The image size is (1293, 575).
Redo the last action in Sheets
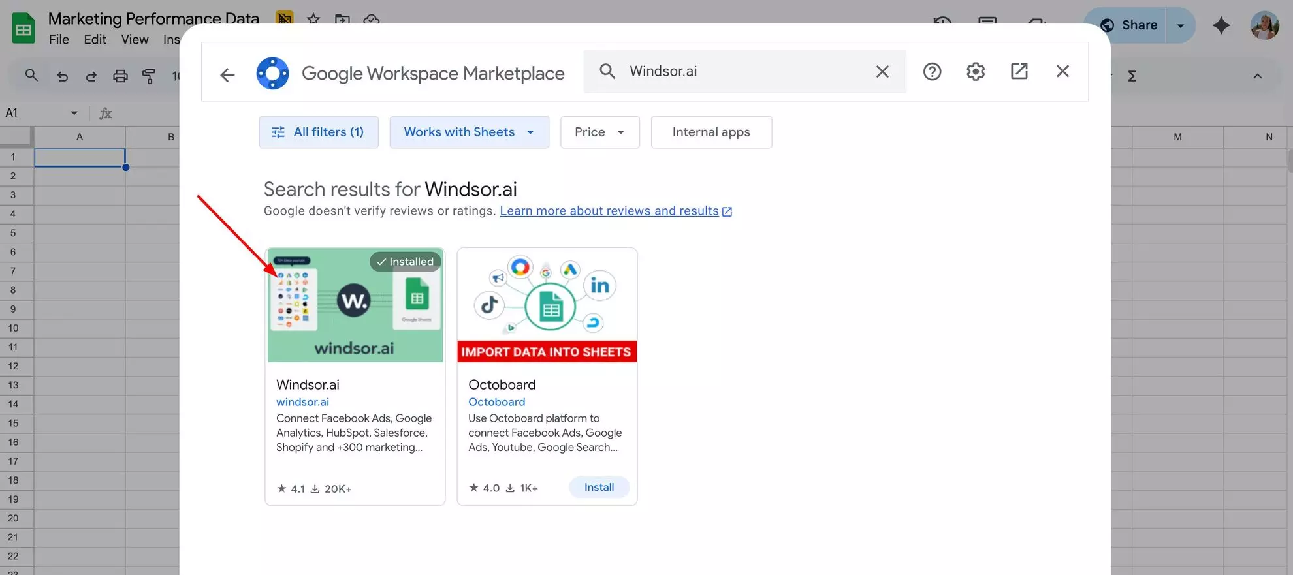click(x=91, y=76)
